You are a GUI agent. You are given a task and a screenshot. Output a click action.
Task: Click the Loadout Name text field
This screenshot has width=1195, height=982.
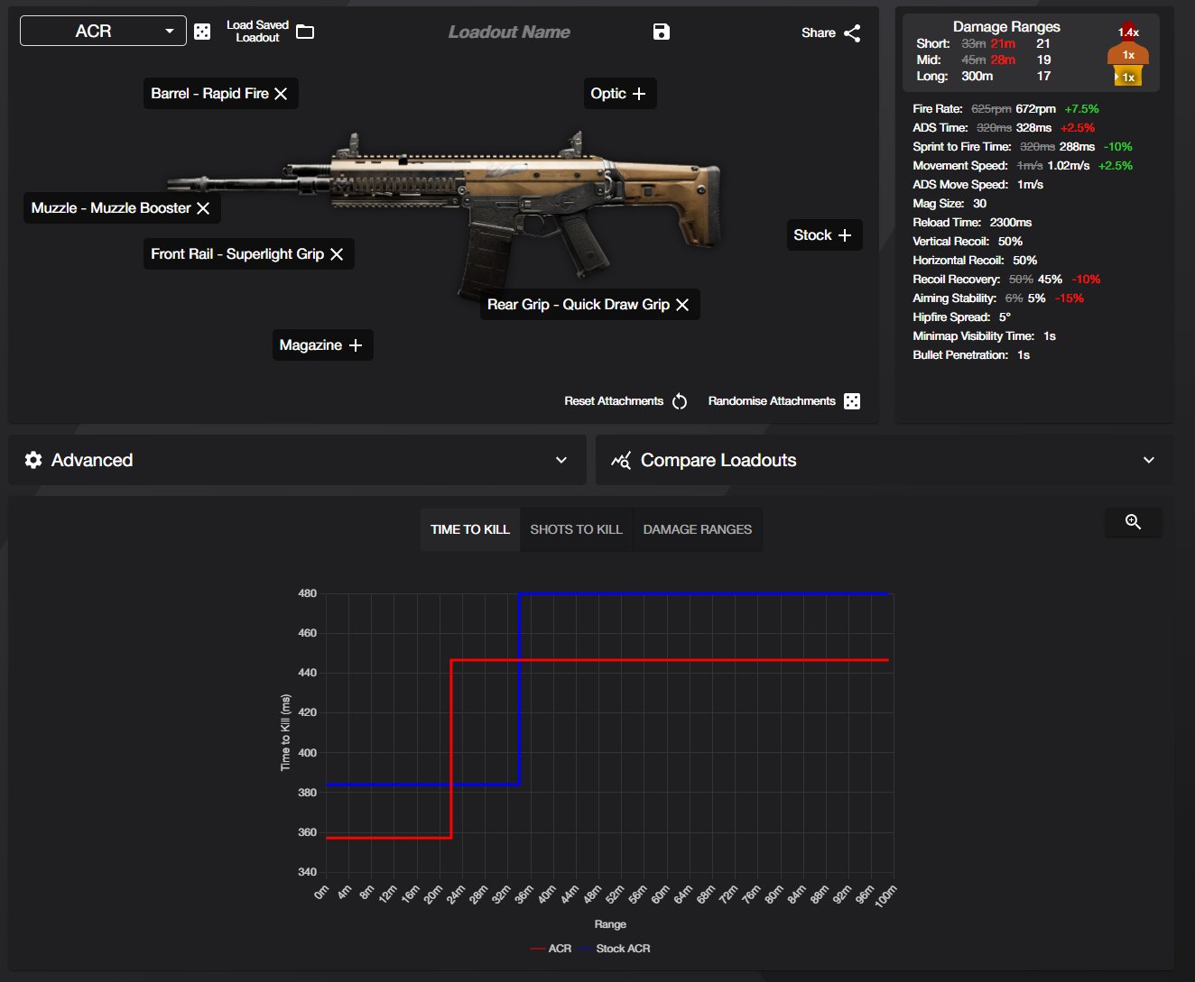point(509,32)
